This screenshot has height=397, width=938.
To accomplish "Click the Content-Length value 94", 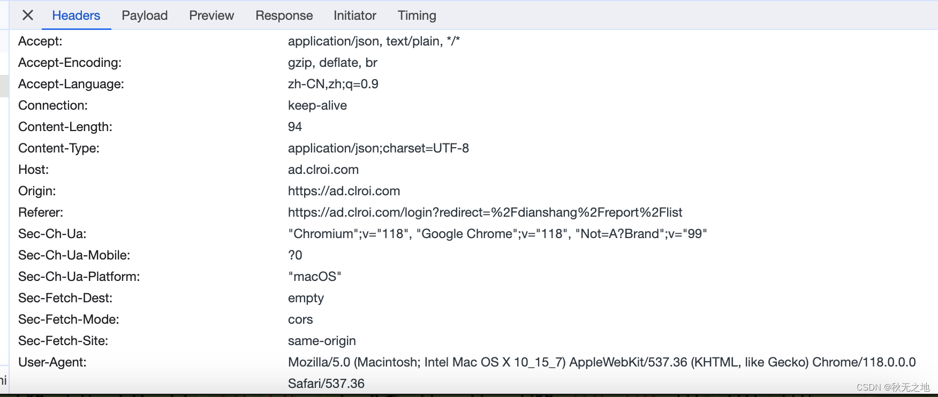I will click(x=295, y=127).
